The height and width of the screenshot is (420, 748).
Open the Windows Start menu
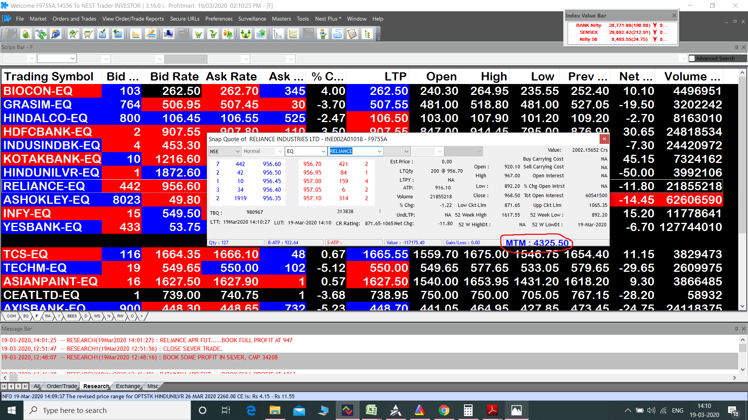(12, 410)
